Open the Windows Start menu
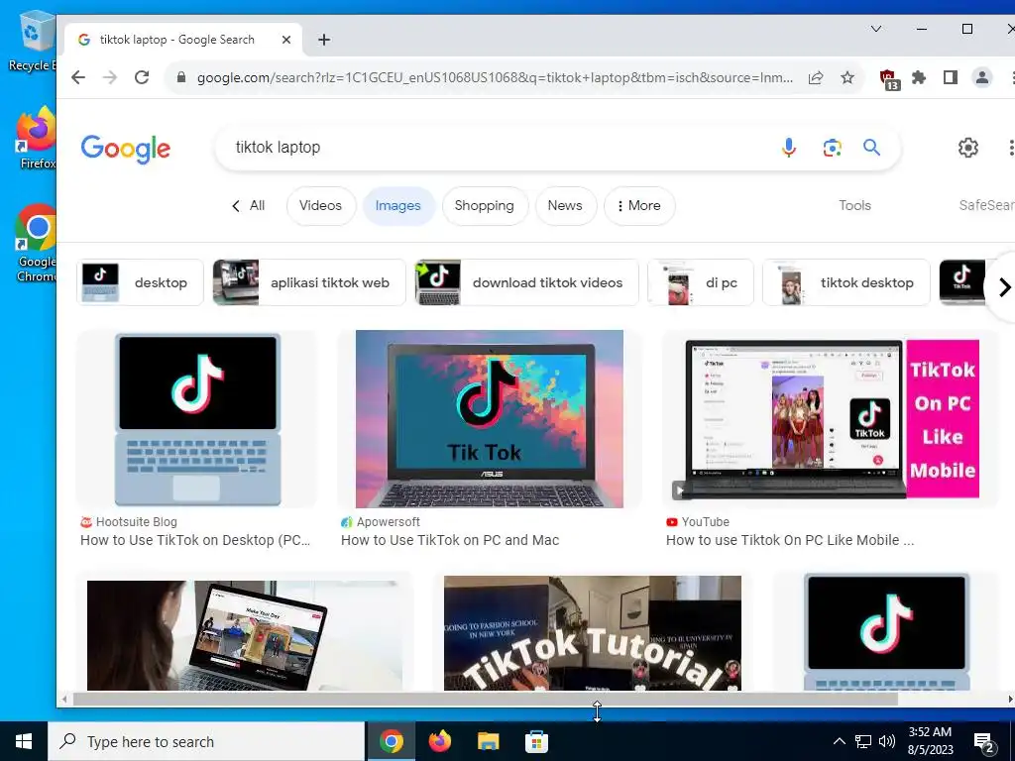 tap(24, 741)
